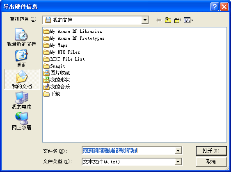231x172 pixels.
Task: Expand the 查找范围 location dropdown
Action: pyautogui.click(x=145, y=20)
